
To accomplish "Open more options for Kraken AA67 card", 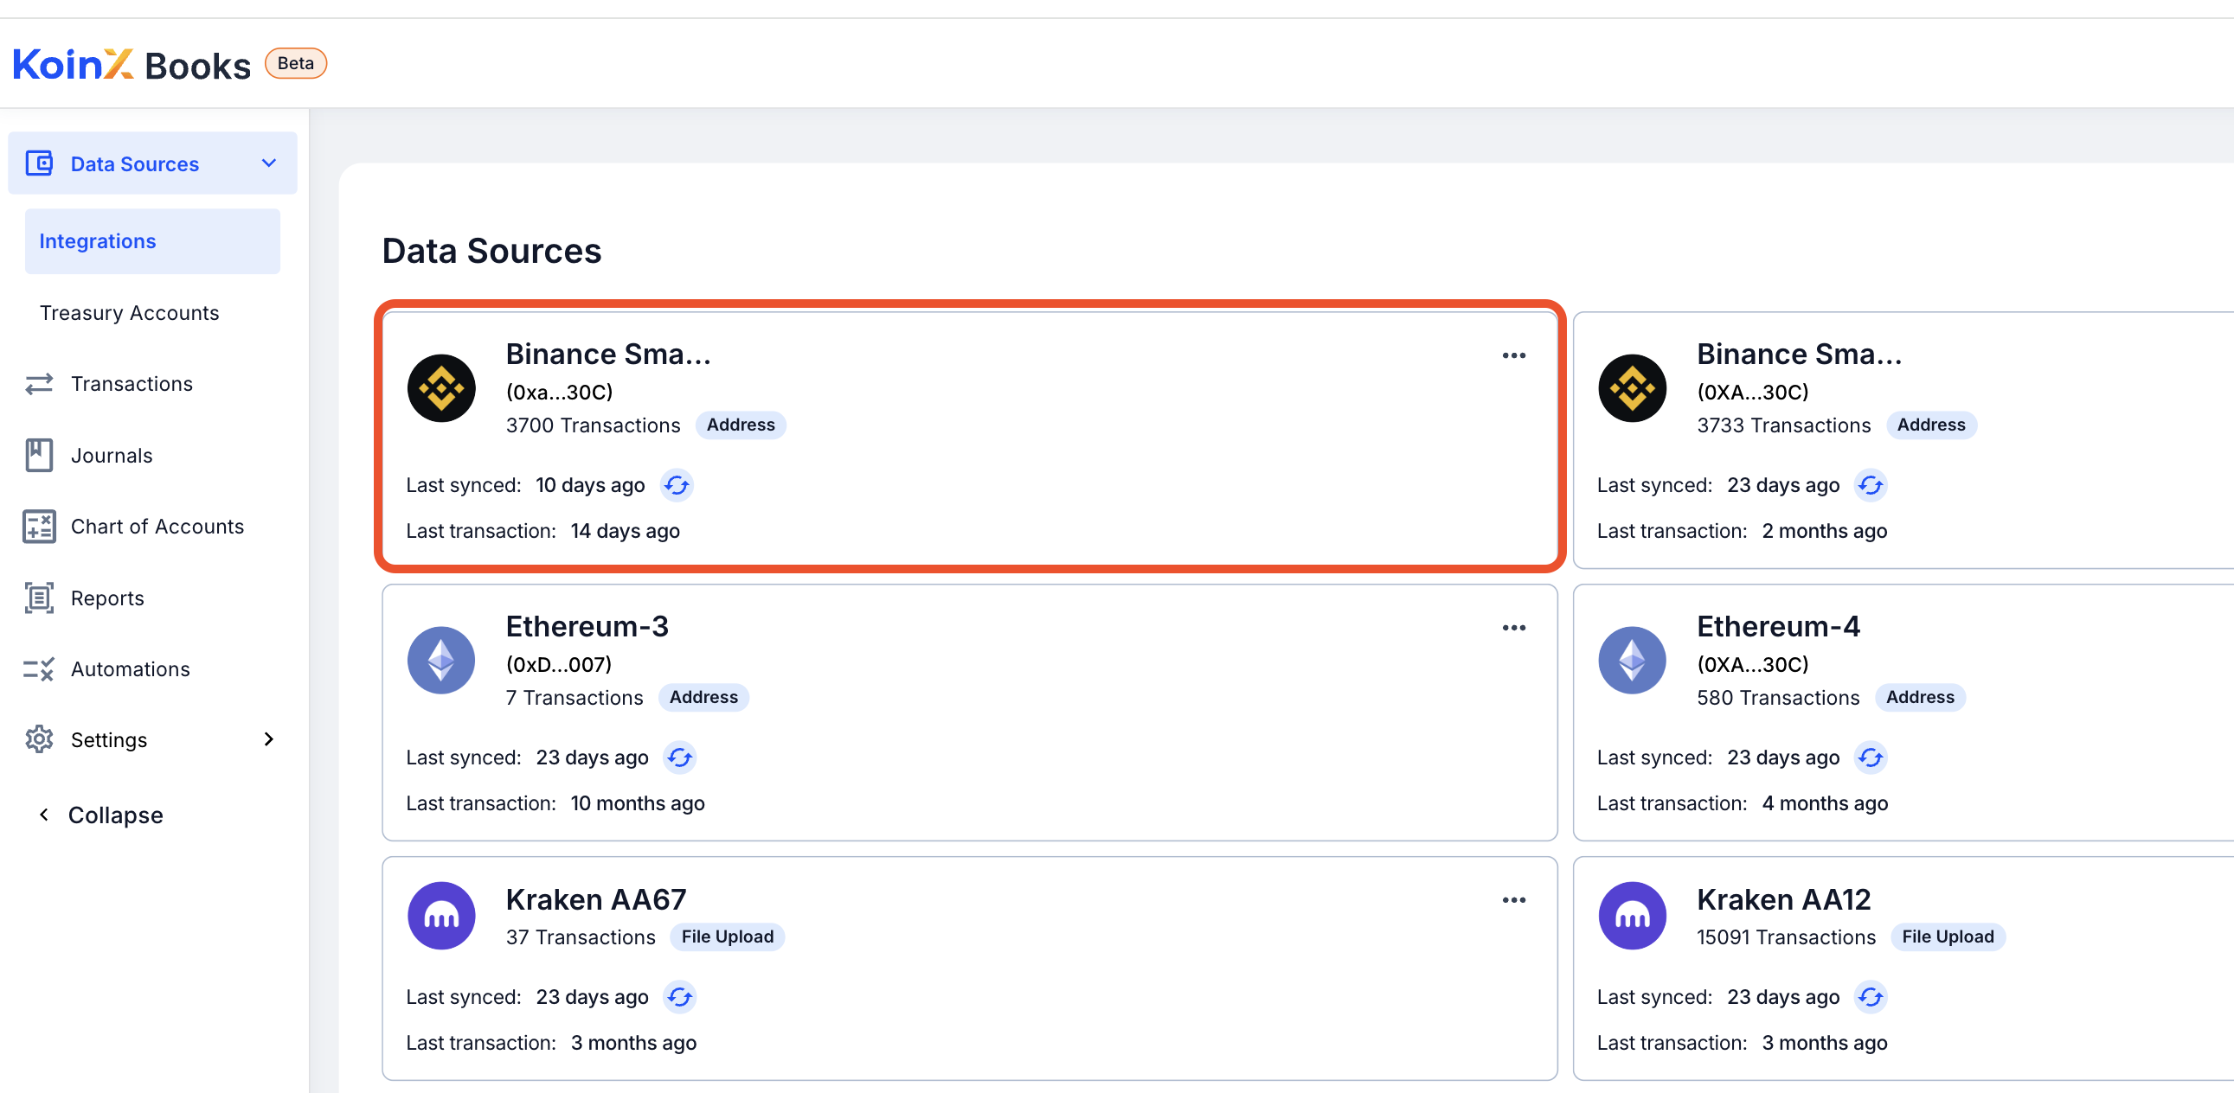I will point(1514,899).
